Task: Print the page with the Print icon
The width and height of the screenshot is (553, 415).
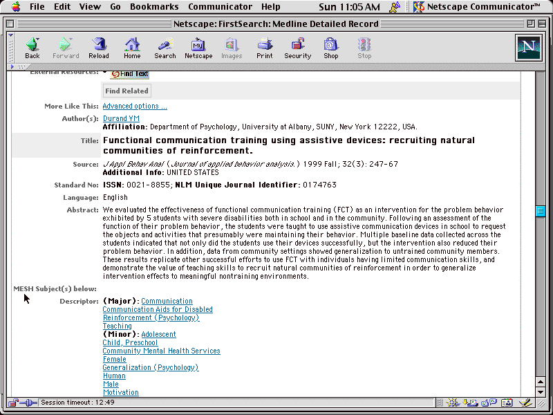Action: [265, 48]
